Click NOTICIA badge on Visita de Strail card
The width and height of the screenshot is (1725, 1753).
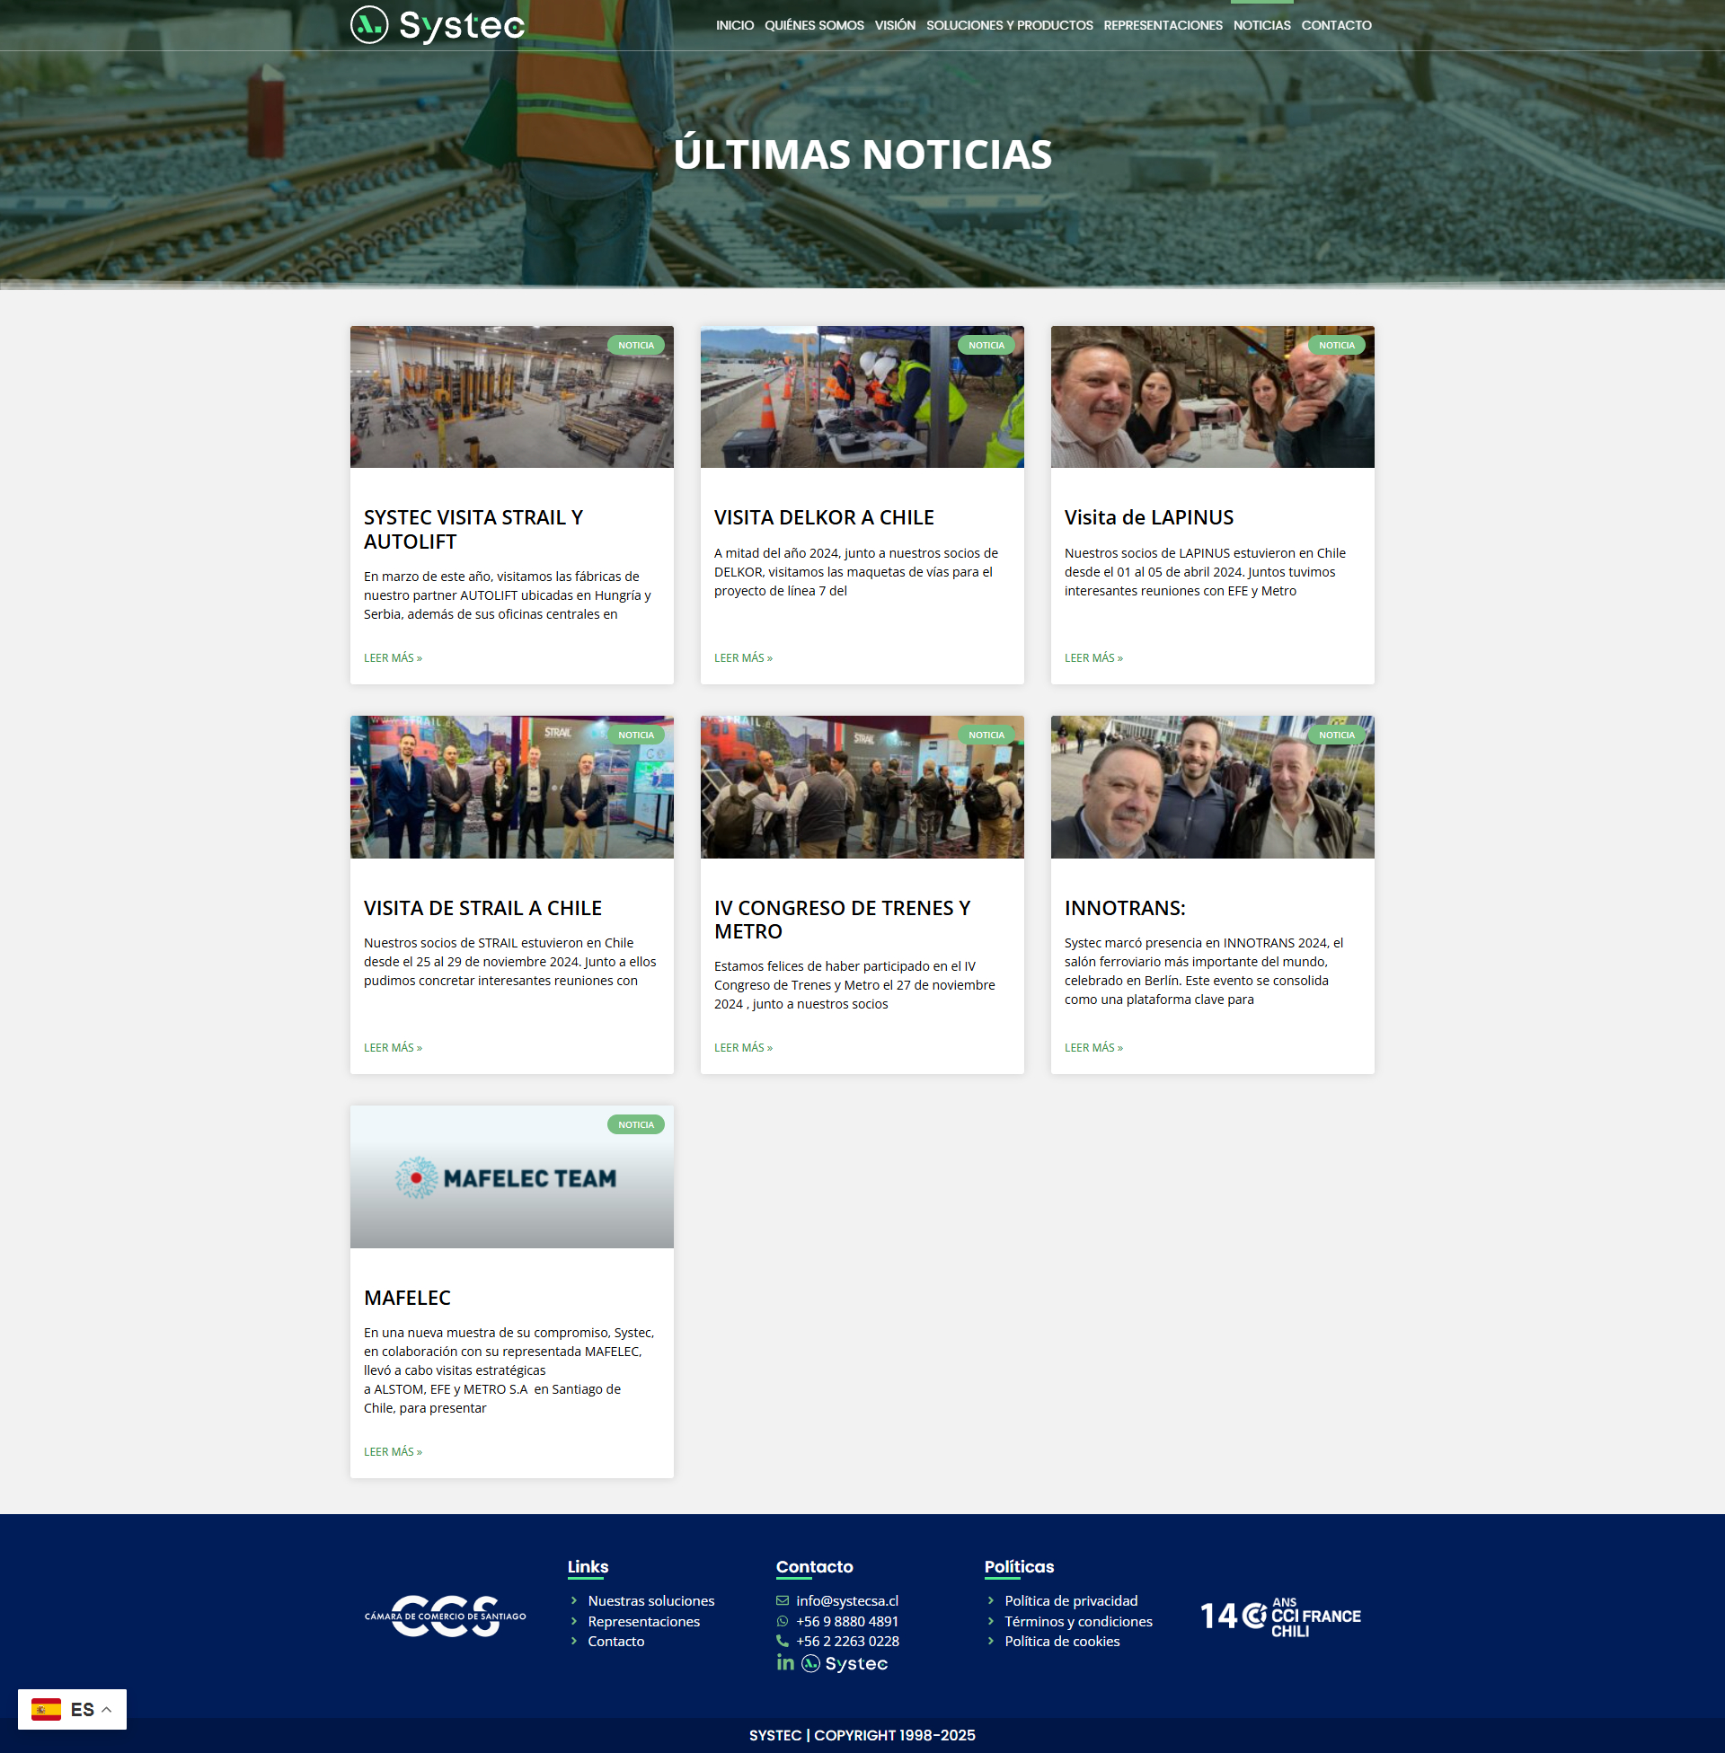[x=636, y=736]
